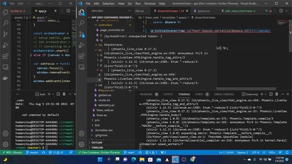Split the bash terminal in left window
Image resolution: width=292 pixels, height=164 pixels.
[x=58, y=94]
